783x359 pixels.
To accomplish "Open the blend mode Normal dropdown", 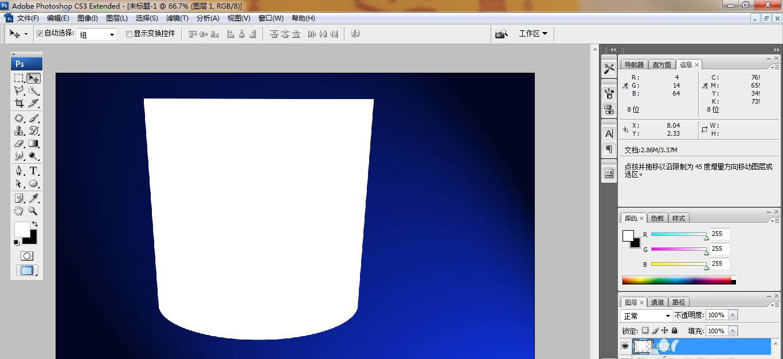I will point(647,315).
